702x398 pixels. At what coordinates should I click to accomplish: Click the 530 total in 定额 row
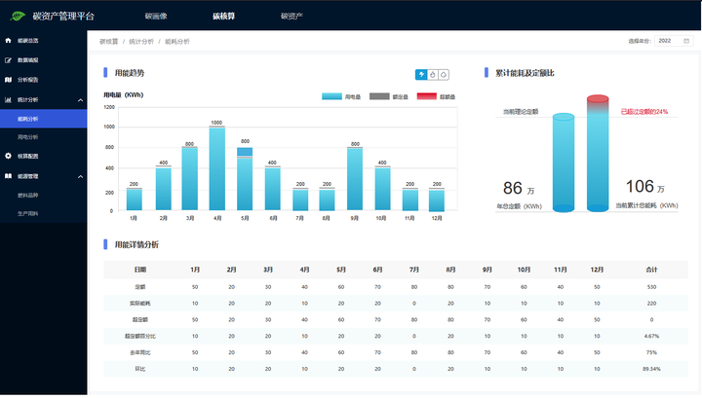[x=651, y=287]
